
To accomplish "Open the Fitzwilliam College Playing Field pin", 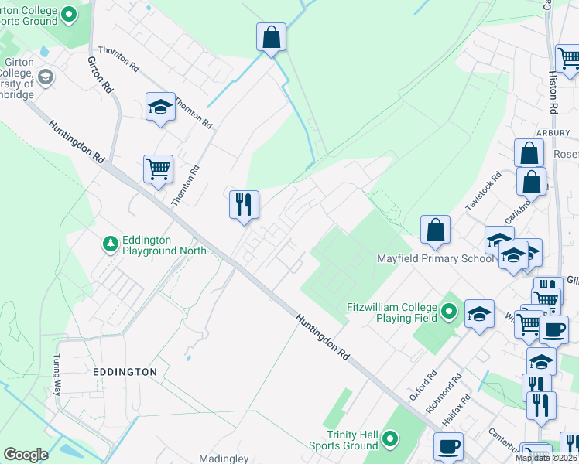I will (449, 312).
